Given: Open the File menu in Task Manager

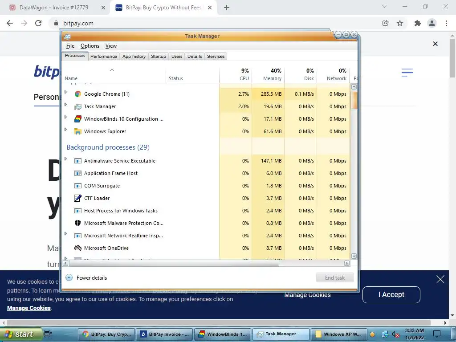Looking at the screenshot, I should tap(70, 46).
